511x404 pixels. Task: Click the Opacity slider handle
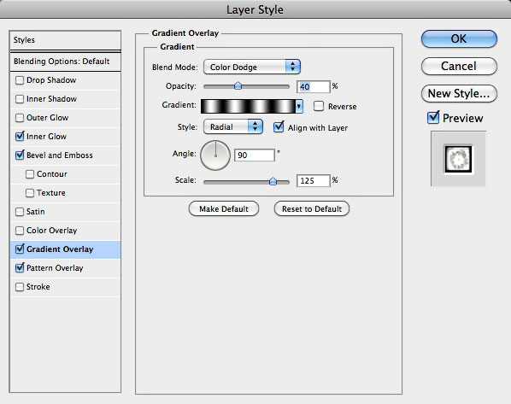(x=238, y=86)
